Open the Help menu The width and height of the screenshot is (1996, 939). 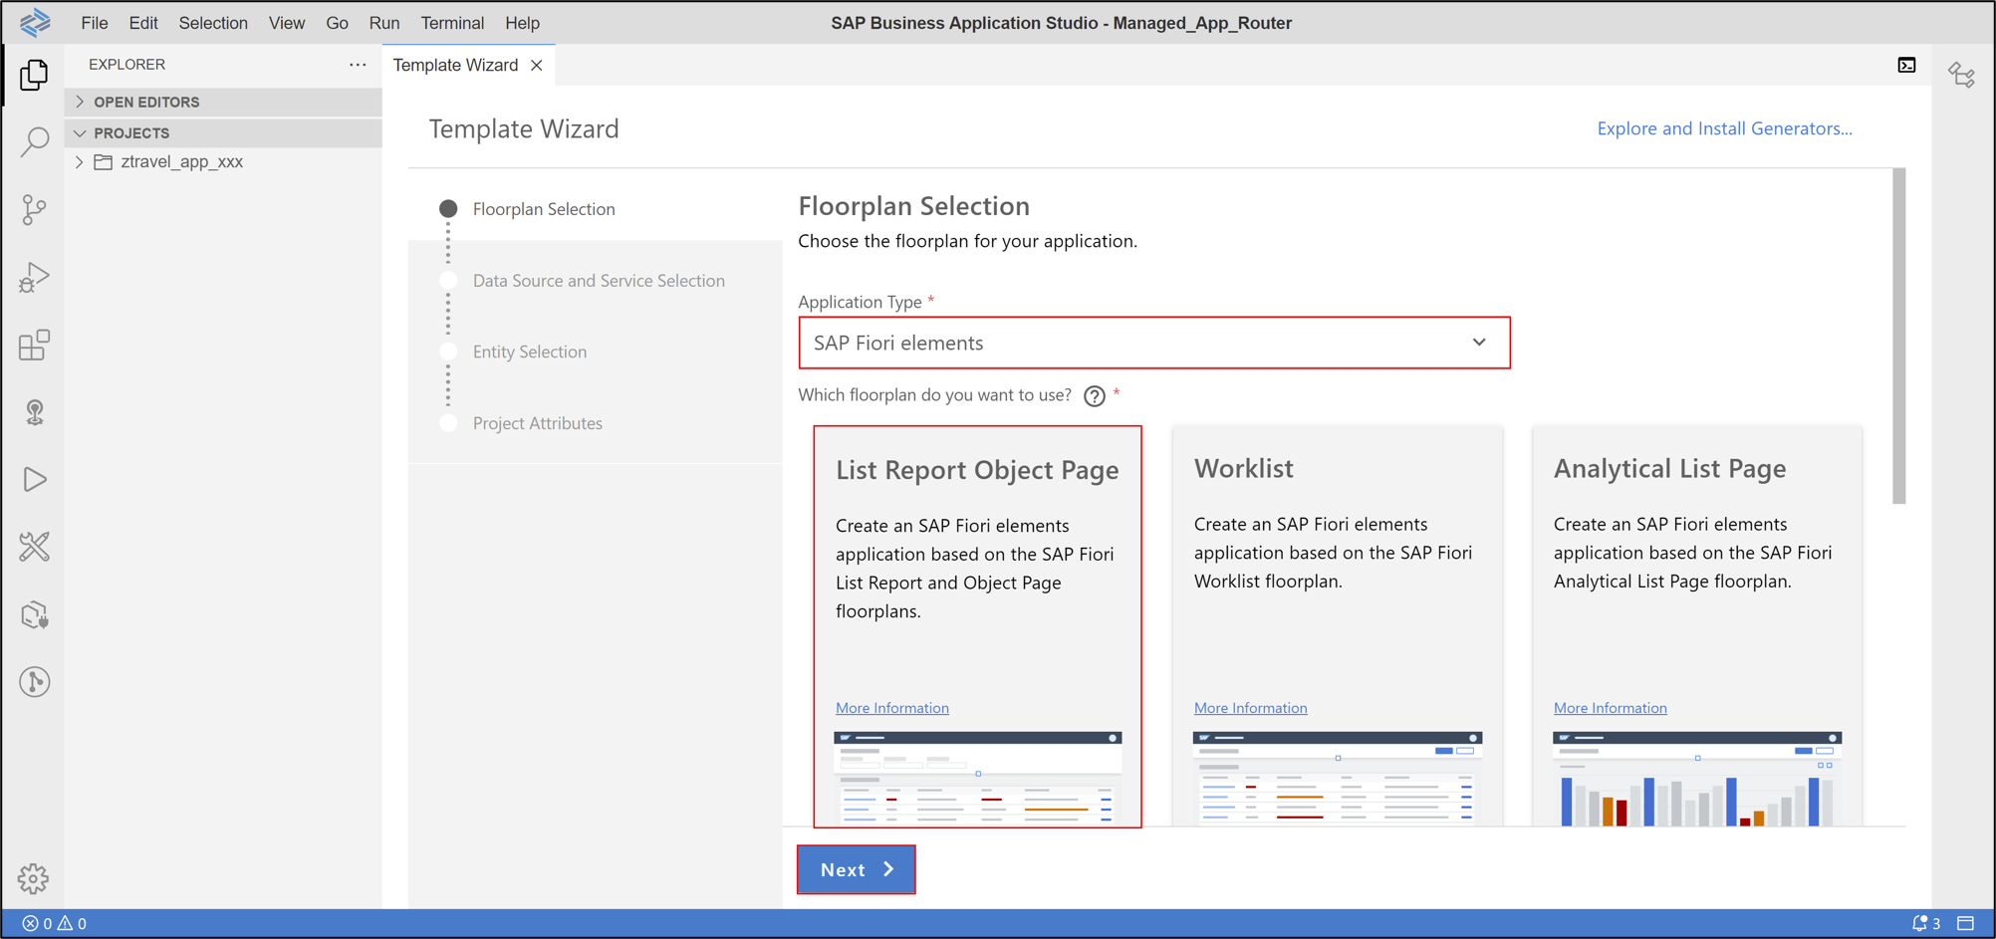pyautogui.click(x=522, y=23)
